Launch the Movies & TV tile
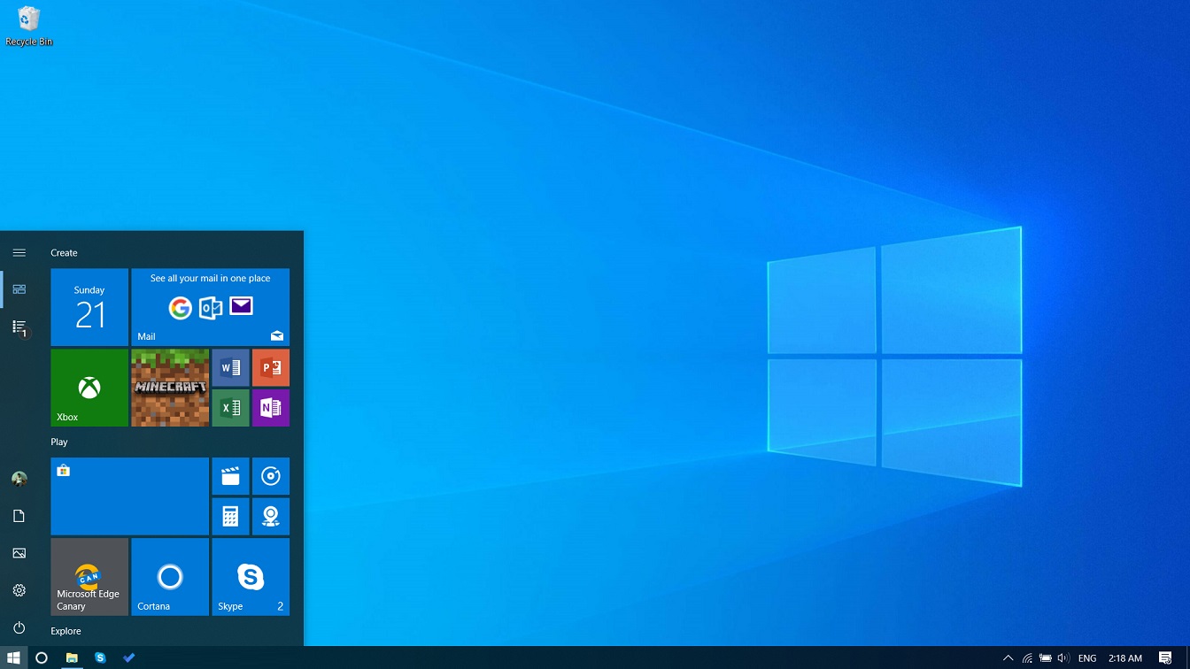Viewport: 1190px width, 669px height. click(230, 475)
